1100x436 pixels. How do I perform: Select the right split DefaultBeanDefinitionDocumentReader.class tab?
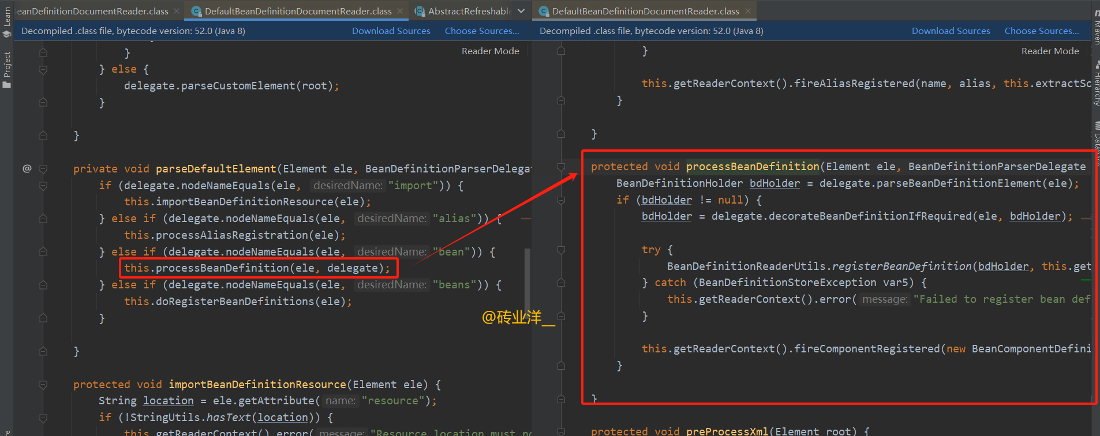pos(645,11)
